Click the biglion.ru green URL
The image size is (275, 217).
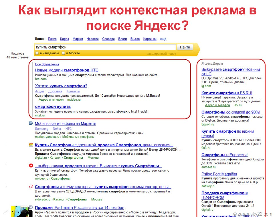click(208, 124)
